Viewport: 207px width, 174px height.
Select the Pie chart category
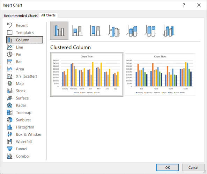(x=24, y=54)
